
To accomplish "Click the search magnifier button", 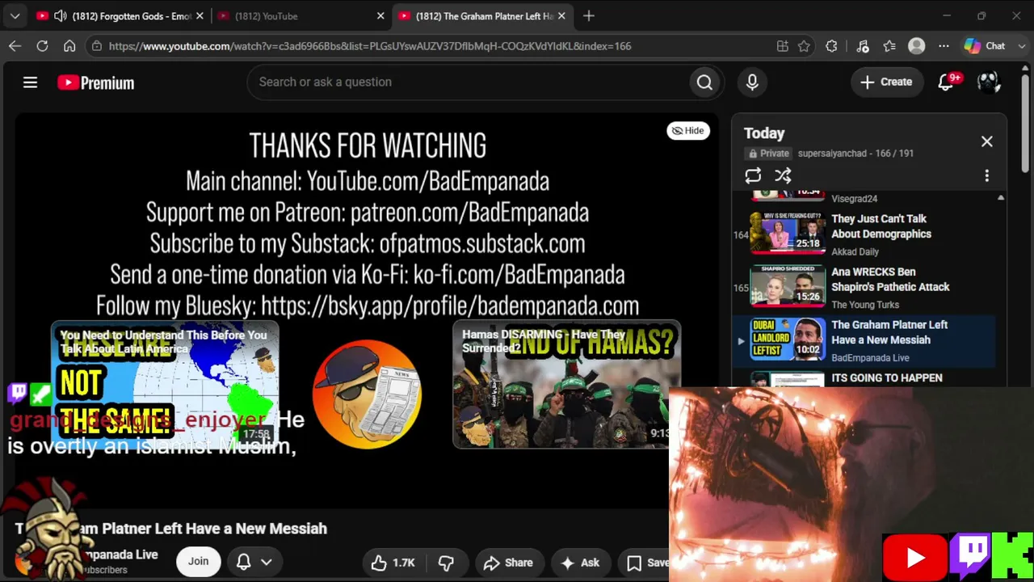I will click(704, 82).
